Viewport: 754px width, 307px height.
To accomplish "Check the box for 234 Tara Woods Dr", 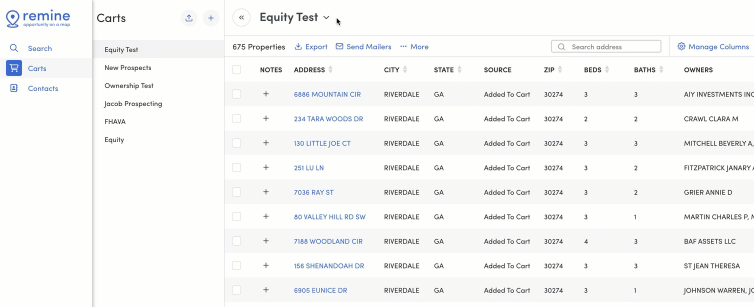I will pos(236,118).
